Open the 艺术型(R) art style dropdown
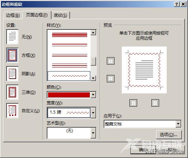Viewport: 188px width, 158px height. coord(93,133)
